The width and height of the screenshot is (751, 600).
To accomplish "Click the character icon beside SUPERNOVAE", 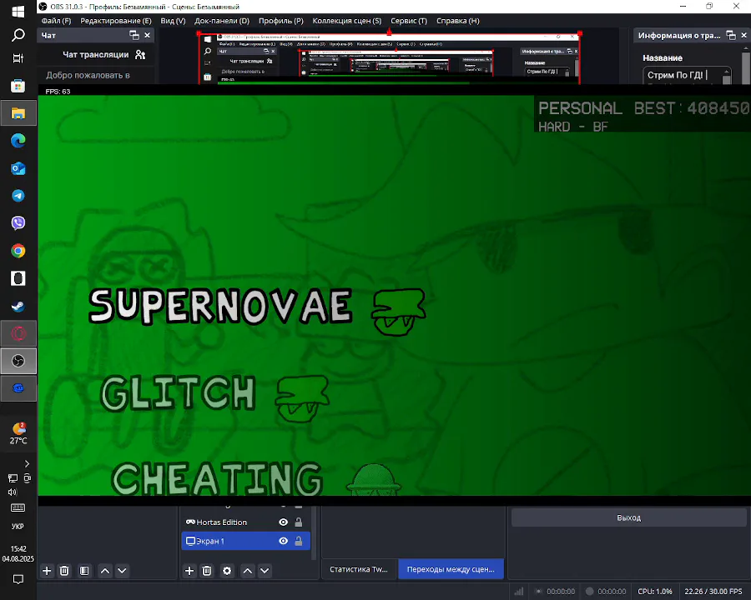I will 398,312.
